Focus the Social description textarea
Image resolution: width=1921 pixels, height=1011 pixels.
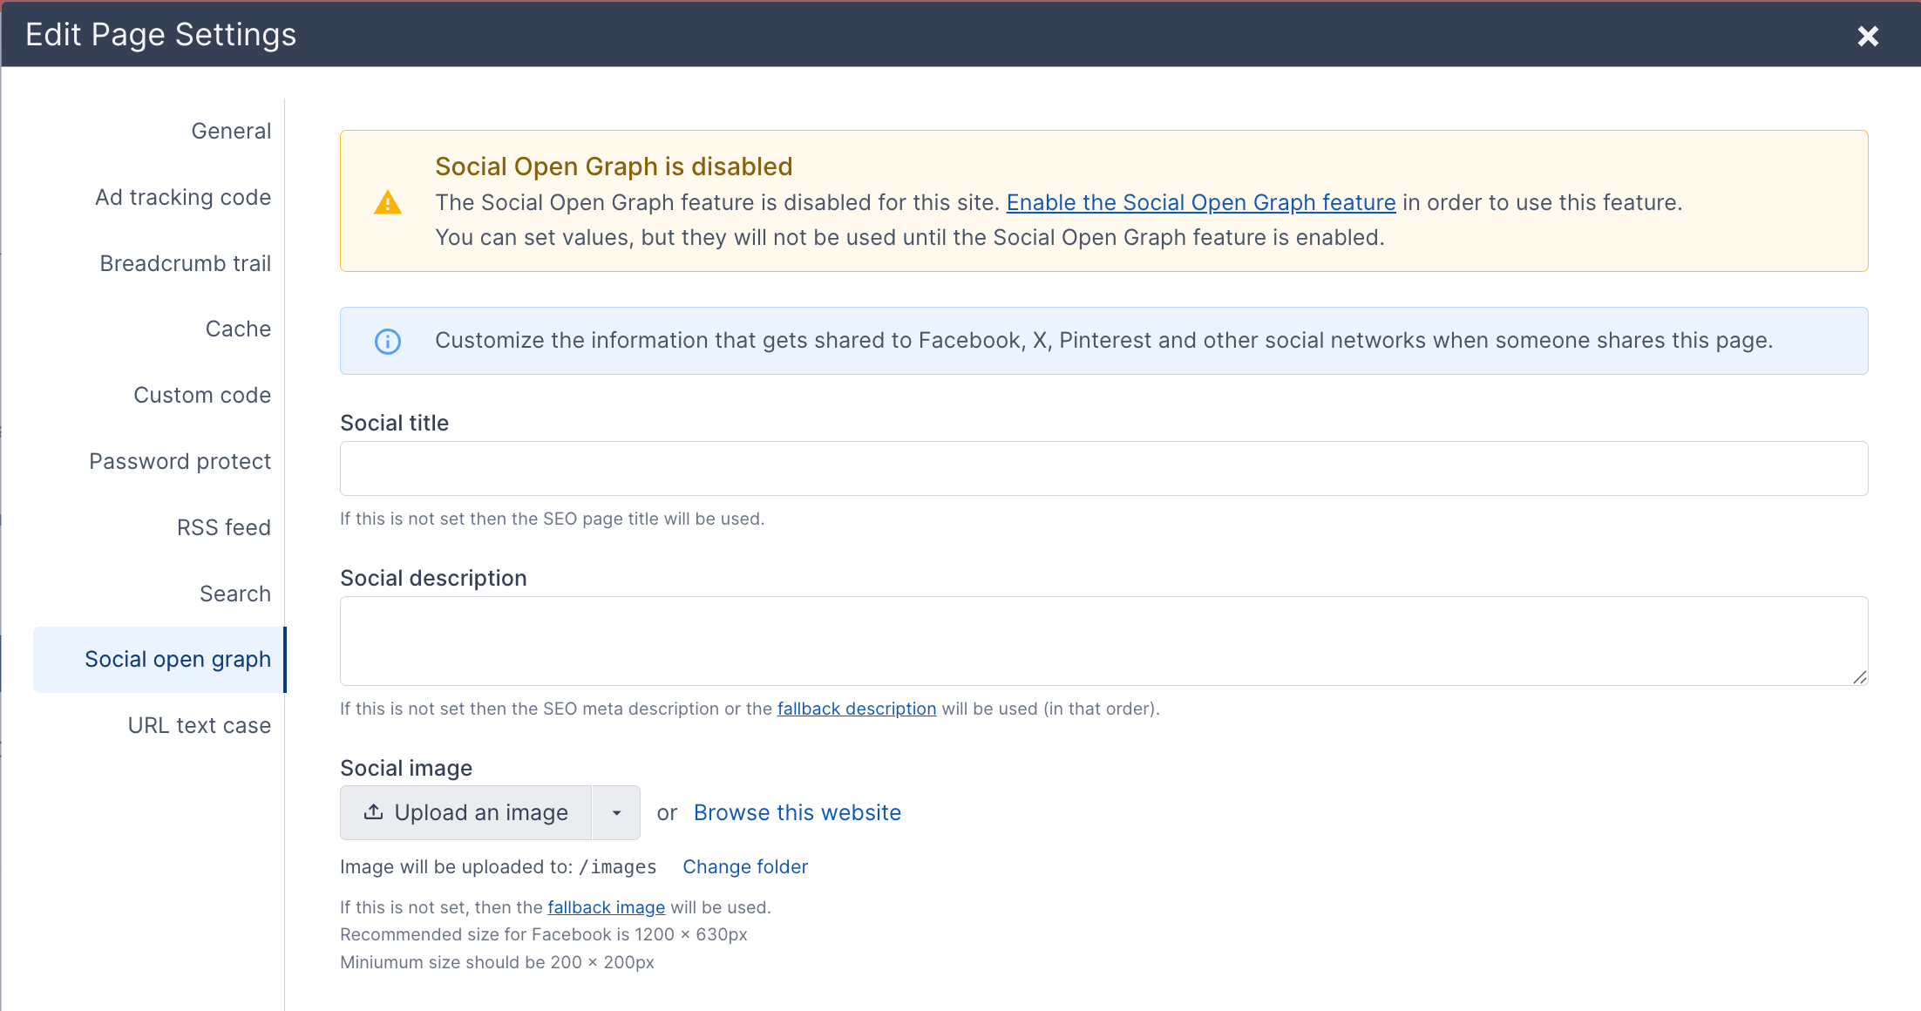[x=1103, y=641]
